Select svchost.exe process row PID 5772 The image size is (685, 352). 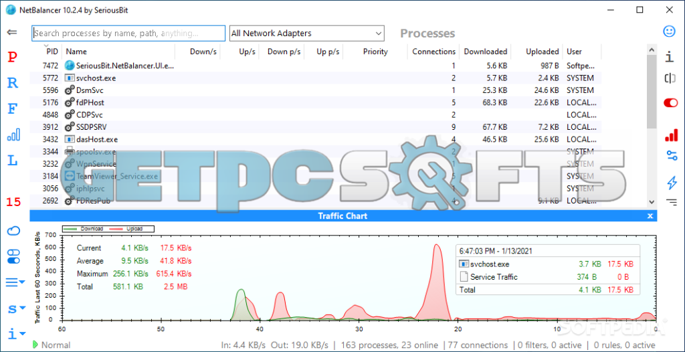[316, 78]
